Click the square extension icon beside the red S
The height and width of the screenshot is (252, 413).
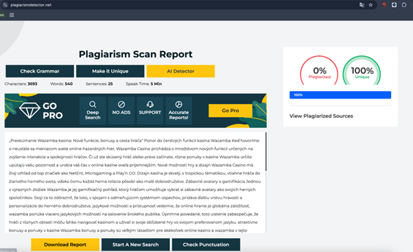click(x=394, y=5)
